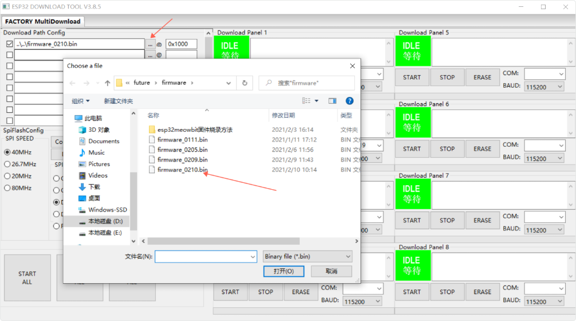Open file dialog help icon

coord(350,101)
